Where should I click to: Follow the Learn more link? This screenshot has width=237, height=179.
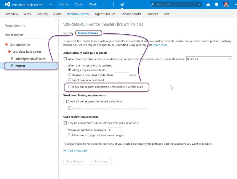pyautogui.click(x=160, y=45)
